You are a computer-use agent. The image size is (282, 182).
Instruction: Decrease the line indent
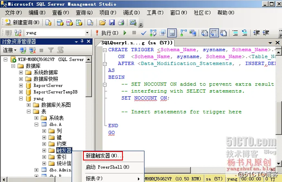[x=256, y=33]
